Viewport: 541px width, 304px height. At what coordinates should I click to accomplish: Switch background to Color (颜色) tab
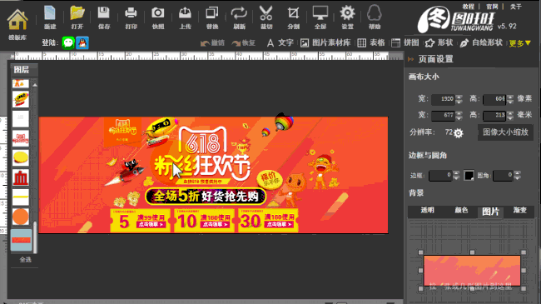point(461,211)
